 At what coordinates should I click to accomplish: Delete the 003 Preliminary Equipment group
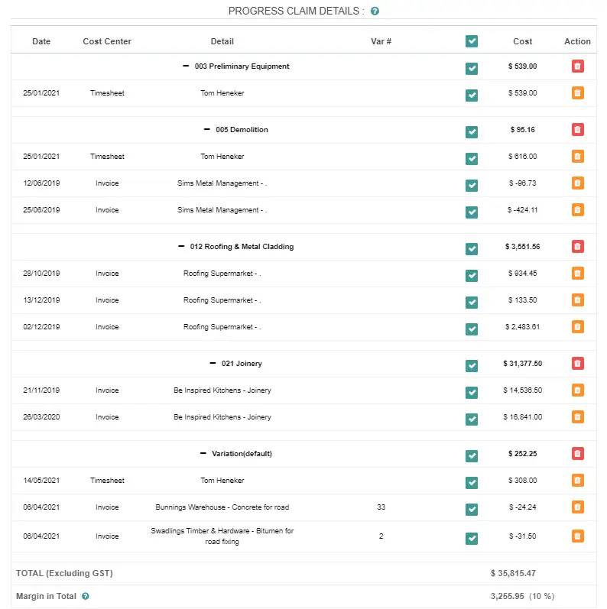click(577, 66)
